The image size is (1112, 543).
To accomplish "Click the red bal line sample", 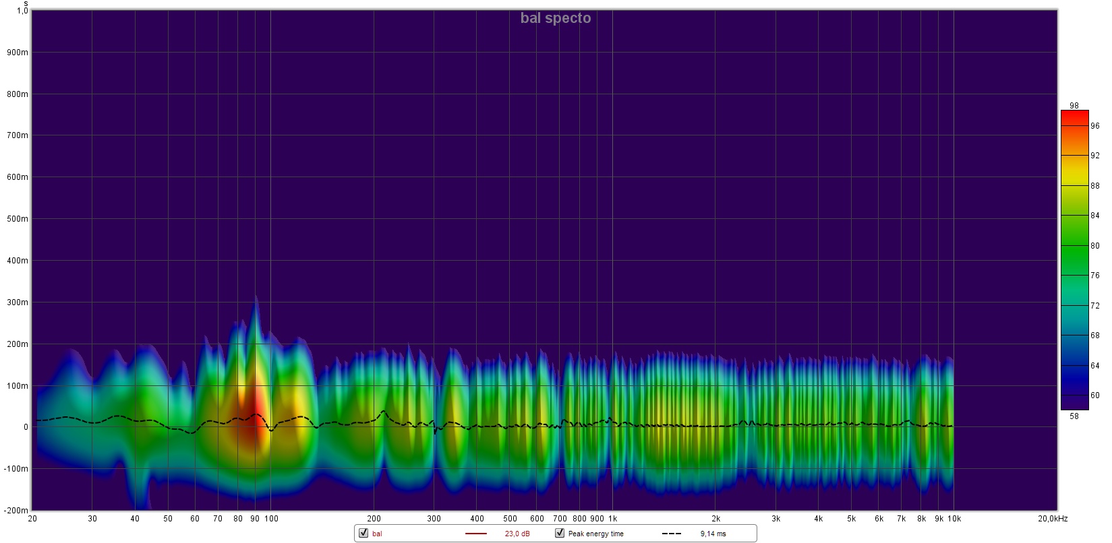I will click(x=475, y=534).
